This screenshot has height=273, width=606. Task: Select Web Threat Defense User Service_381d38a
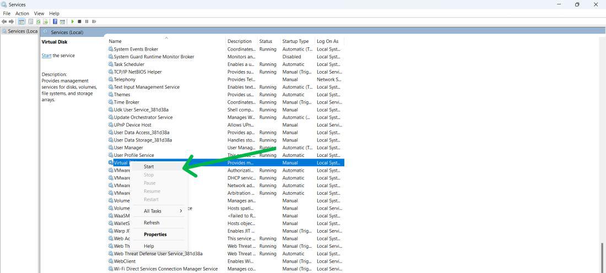[158, 254]
